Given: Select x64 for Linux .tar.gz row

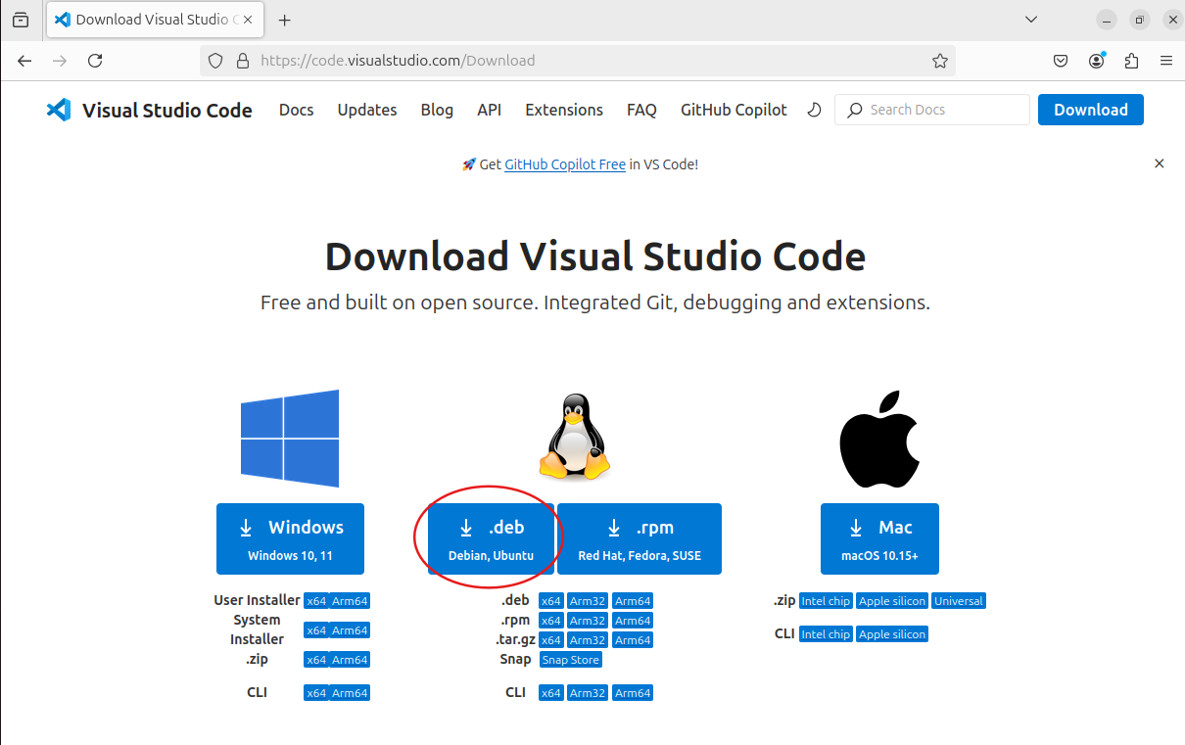Looking at the screenshot, I should point(551,640).
